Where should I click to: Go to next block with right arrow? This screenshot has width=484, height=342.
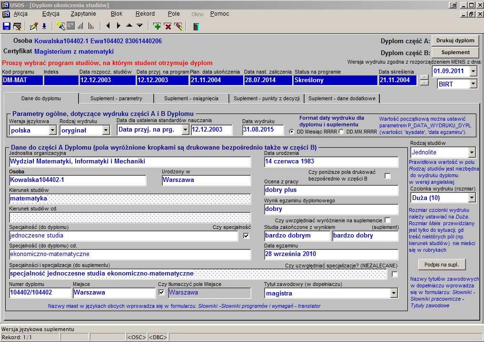pos(119,26)
